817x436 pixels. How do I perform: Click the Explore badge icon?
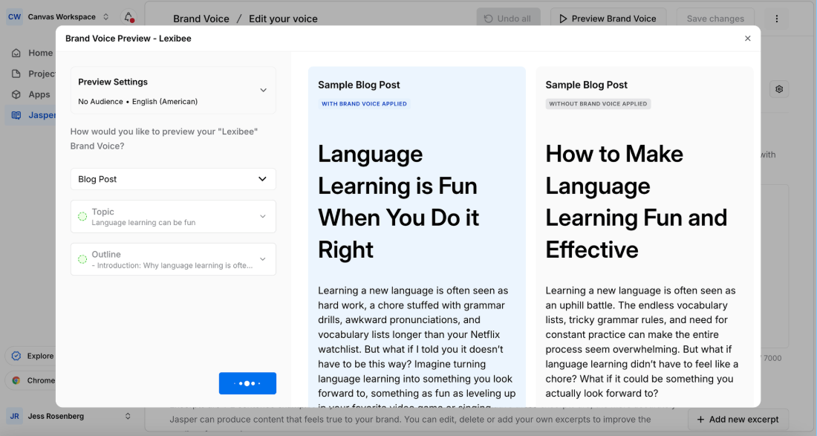click(18, 356)
